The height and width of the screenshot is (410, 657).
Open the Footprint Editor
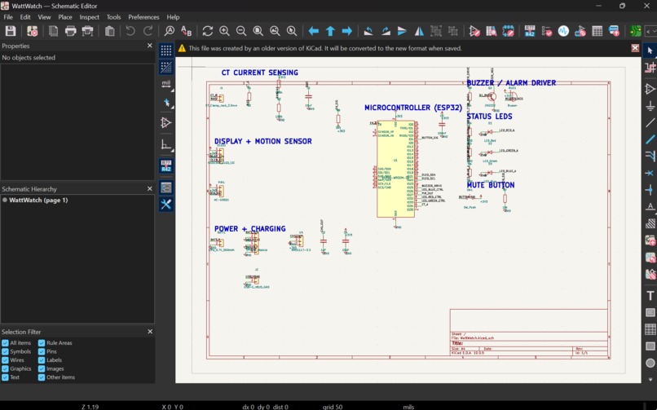(x=509, y=31)
